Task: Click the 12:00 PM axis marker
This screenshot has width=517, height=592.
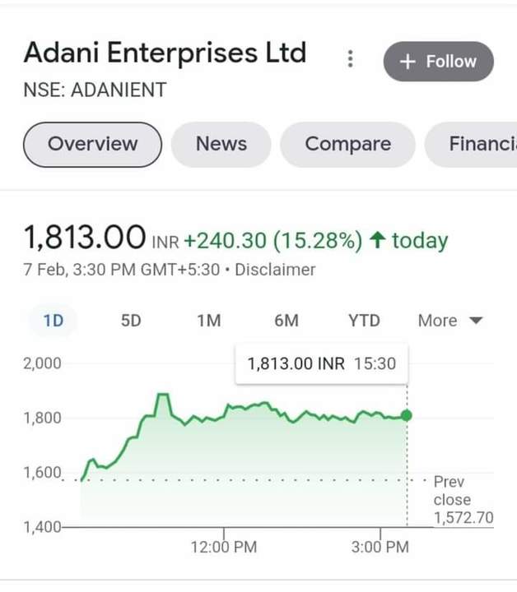Action: (x=224, y=547)
